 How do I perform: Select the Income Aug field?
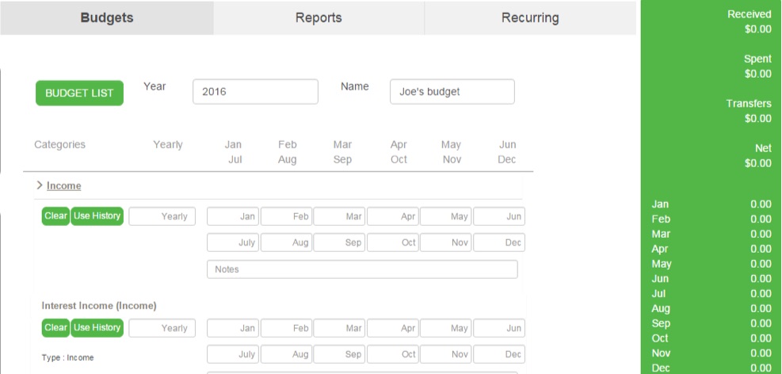click(286, 242)
